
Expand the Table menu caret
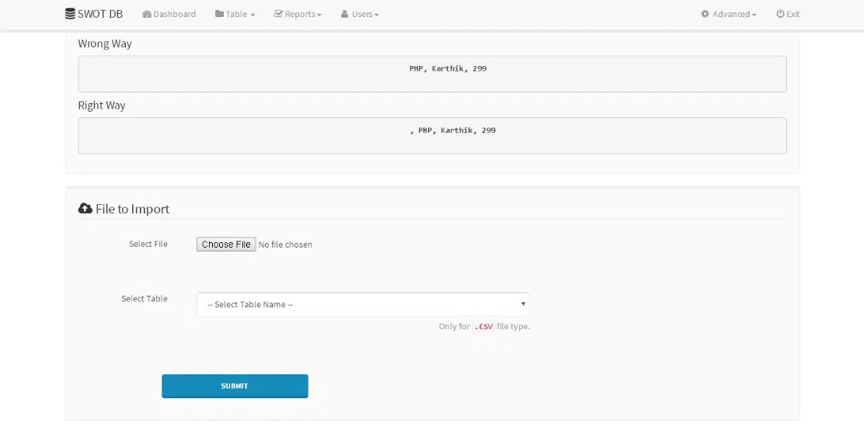point(253,15)
